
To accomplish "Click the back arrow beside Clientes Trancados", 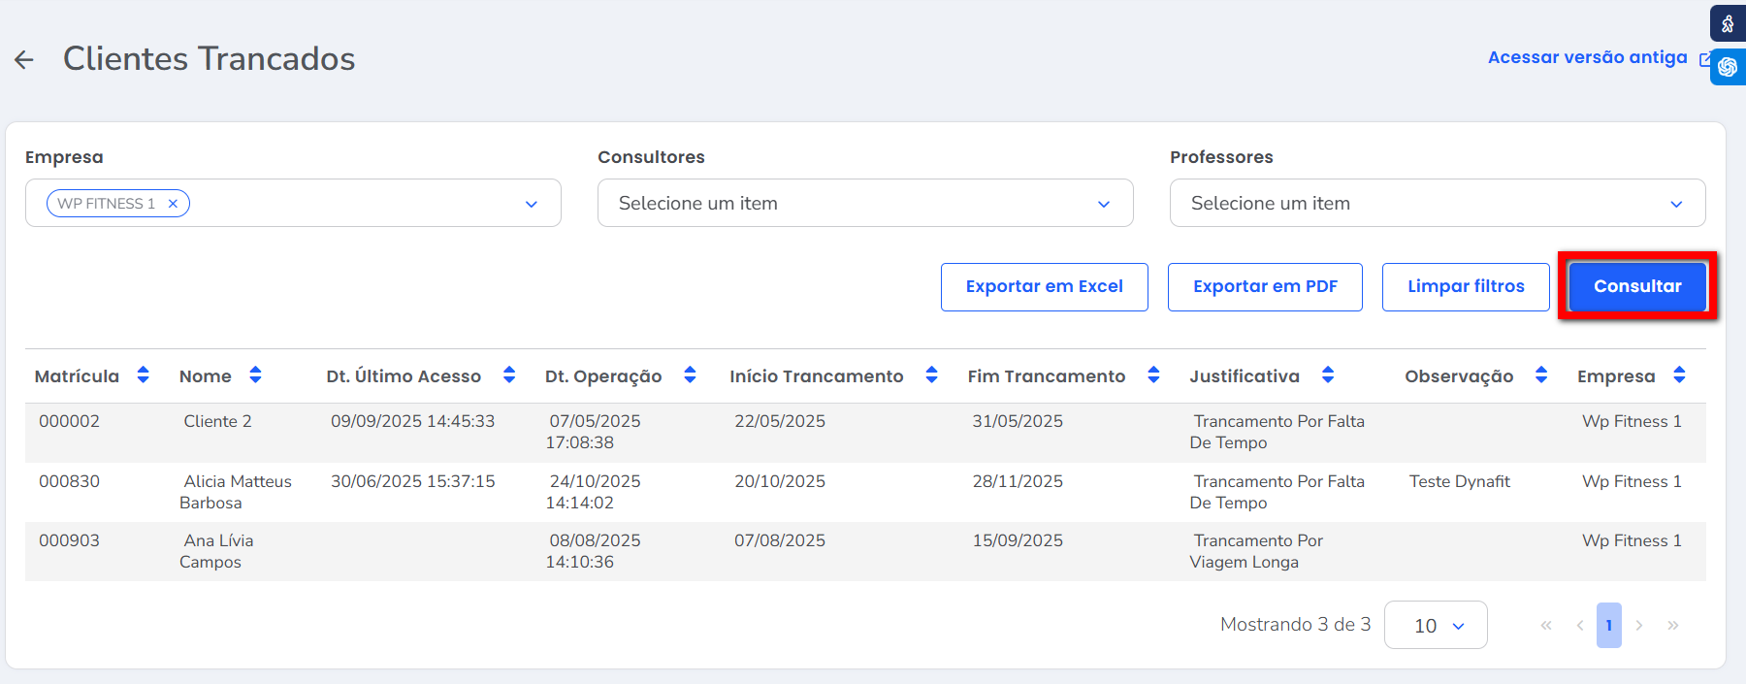I will 24,60.
